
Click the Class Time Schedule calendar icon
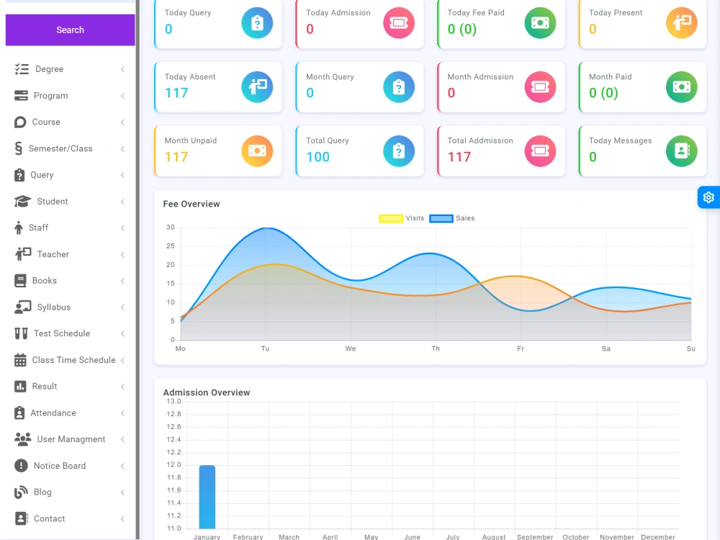coord(20,360)
